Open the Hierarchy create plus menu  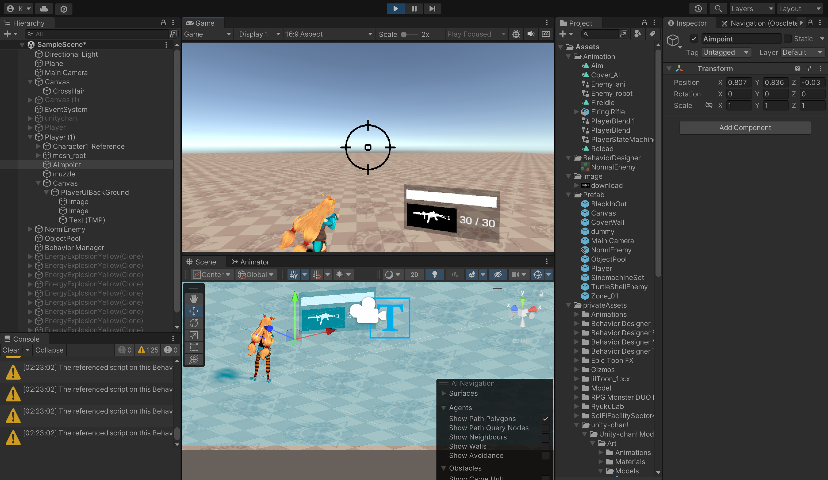pos(10,34)
